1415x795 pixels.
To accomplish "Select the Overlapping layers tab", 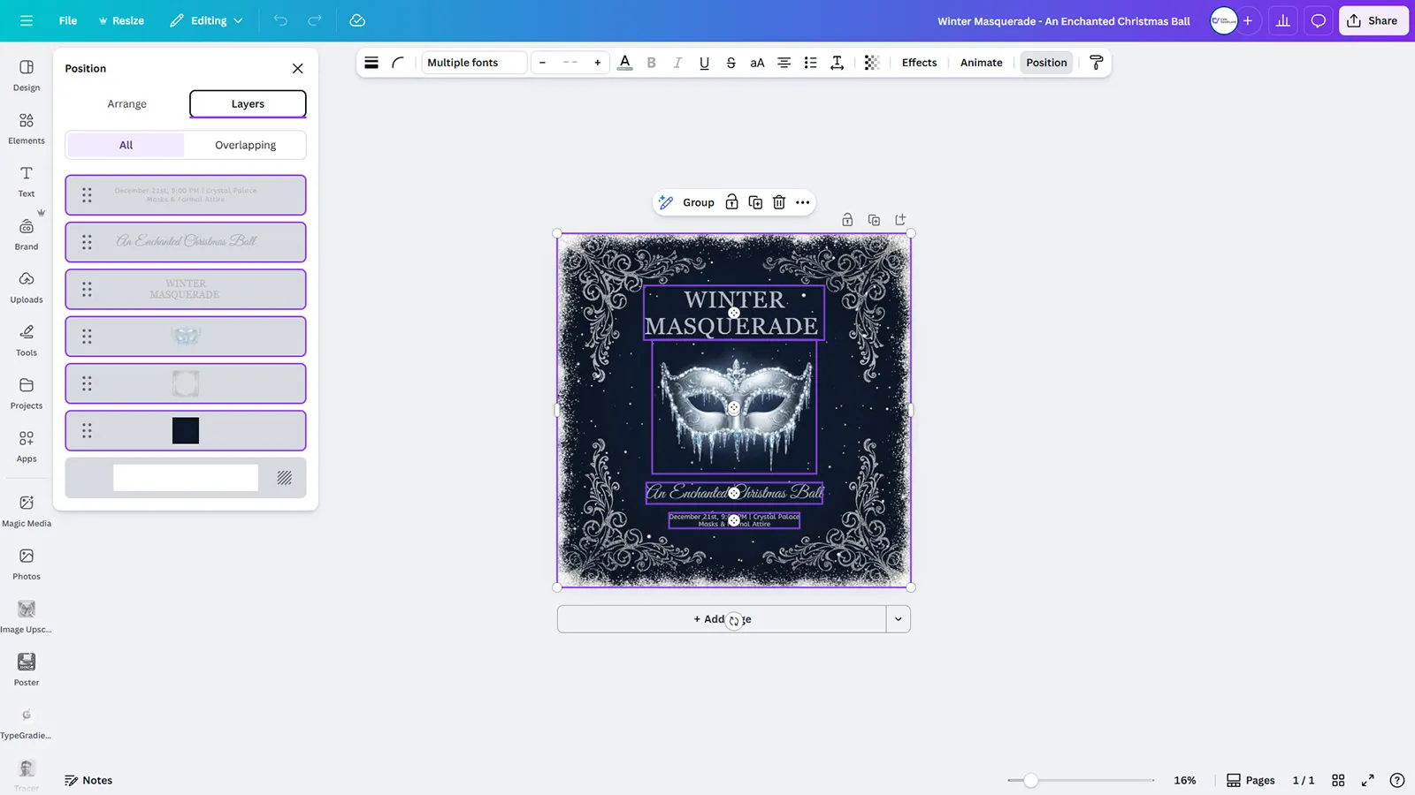I will [245, 145].
